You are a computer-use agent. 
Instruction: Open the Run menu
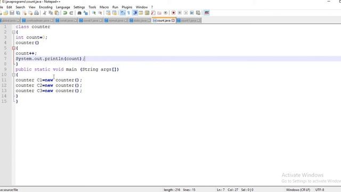[115, 7]
